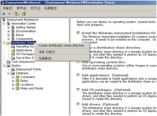Click the Applications node icon

(x=13, y=50)
